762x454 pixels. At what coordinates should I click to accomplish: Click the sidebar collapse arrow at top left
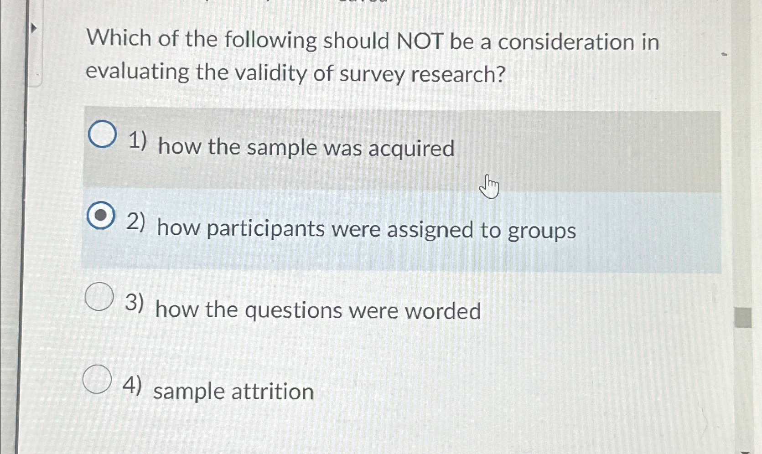click(35, 27)
